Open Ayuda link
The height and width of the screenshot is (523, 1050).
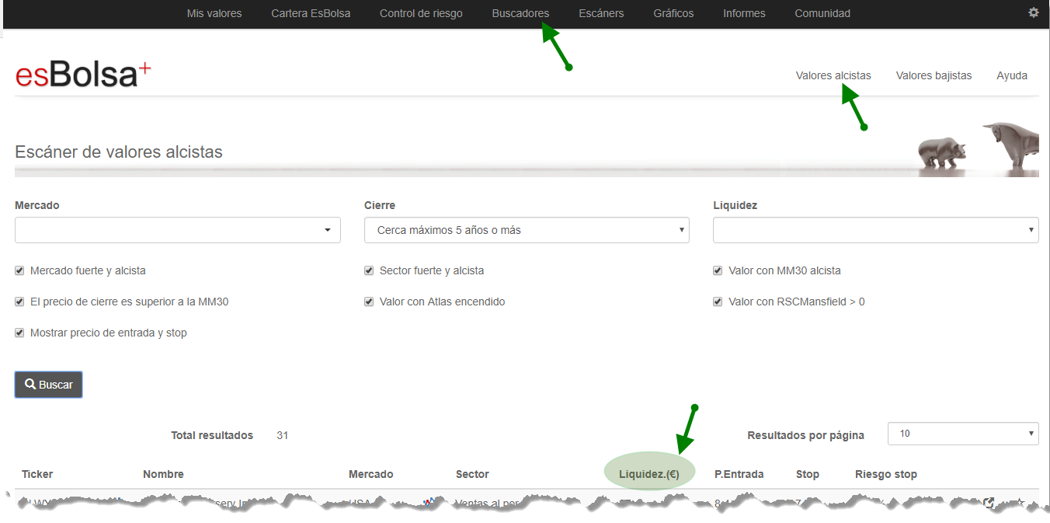coord(1012,75)
